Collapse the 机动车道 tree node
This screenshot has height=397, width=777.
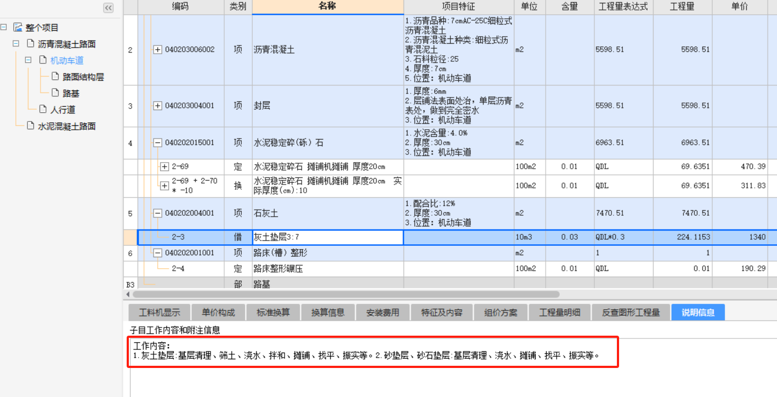pos(28,60)
